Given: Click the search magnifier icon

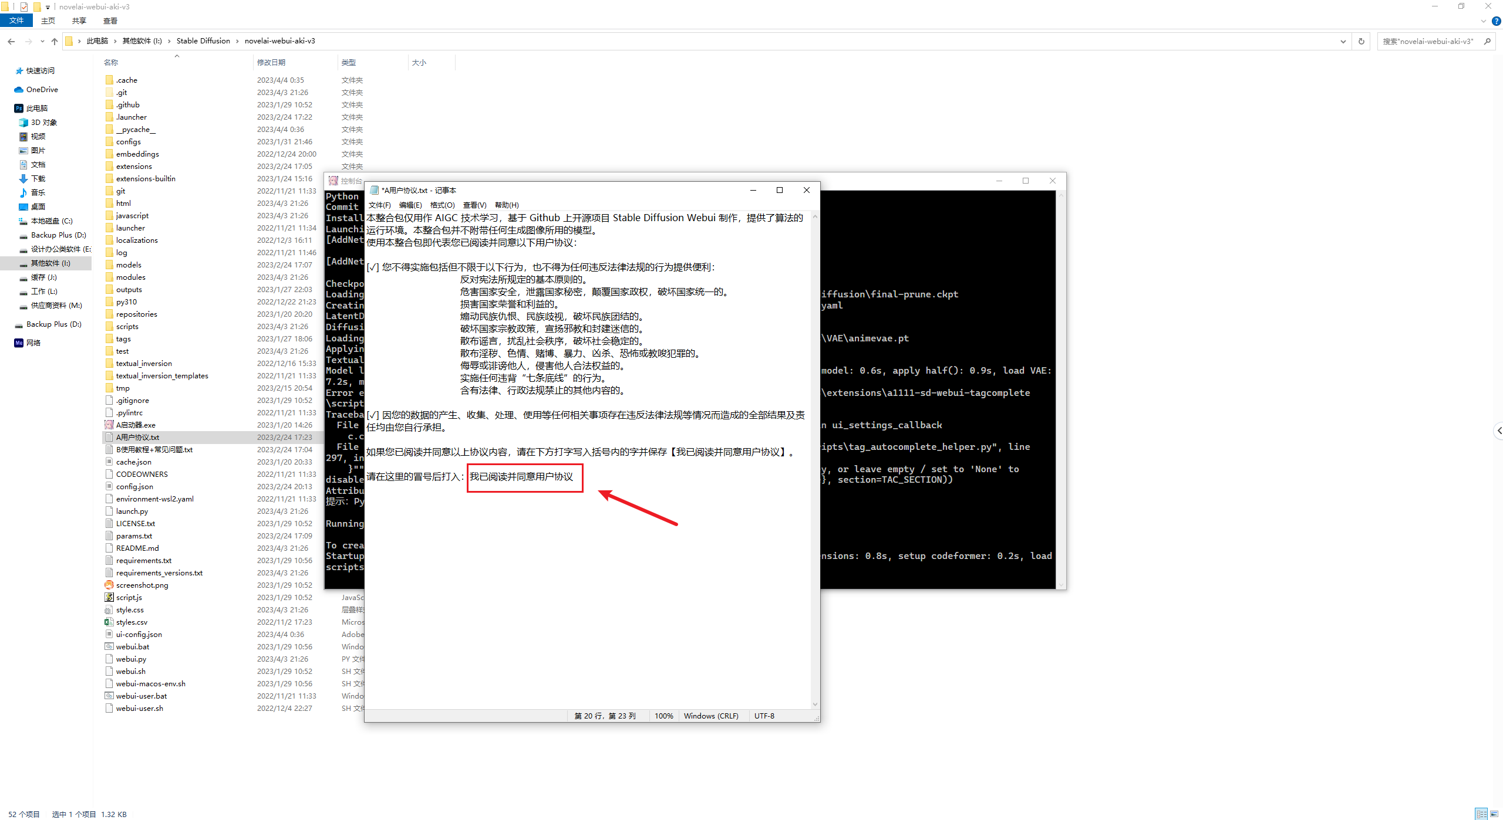Looking at the screenshot, I should 1487,41.
